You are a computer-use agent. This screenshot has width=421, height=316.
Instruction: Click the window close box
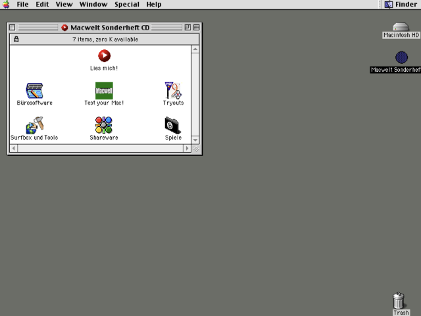pos(12,28)
